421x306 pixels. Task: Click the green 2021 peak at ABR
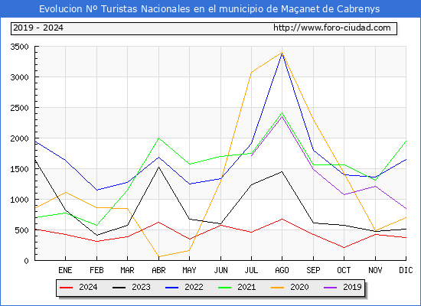click(x=158, y=138)
